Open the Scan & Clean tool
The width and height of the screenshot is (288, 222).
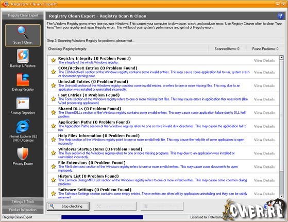[x=23, y=35]
